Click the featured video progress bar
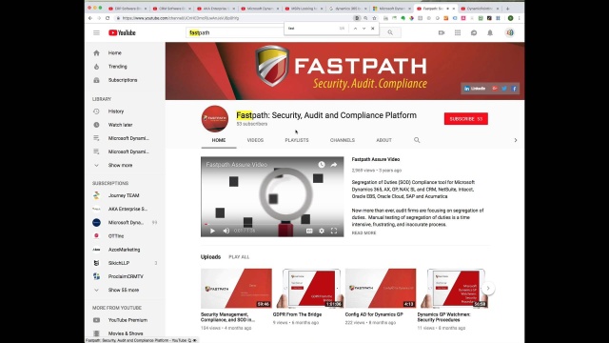Viewport: 609px width, 343px height. tap(272, 225)
